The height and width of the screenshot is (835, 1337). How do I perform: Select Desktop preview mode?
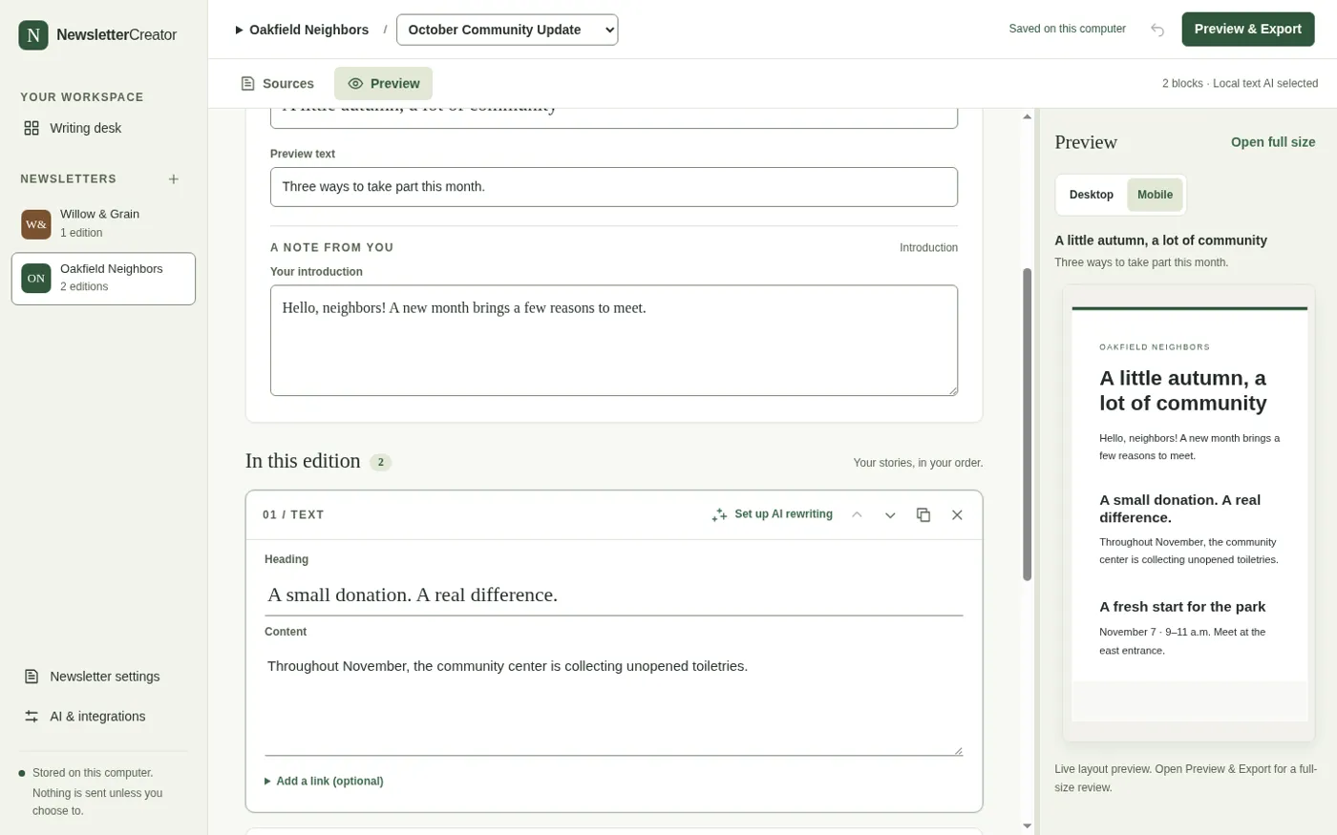(x=1092, y=195)
